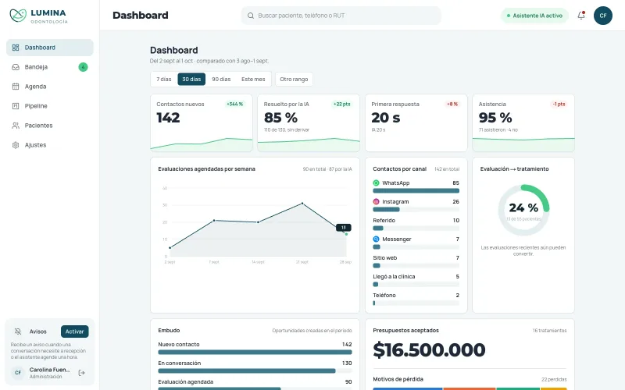Click the Messenger channel icon
The image size is (625, 390).
point(376,239)
